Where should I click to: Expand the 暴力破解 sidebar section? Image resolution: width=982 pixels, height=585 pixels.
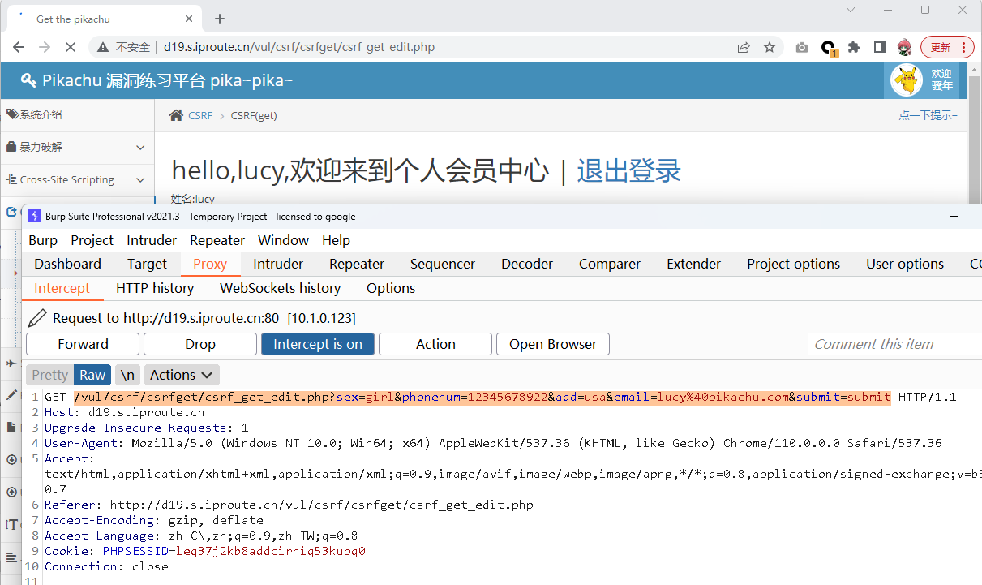[x=77, y=148]
